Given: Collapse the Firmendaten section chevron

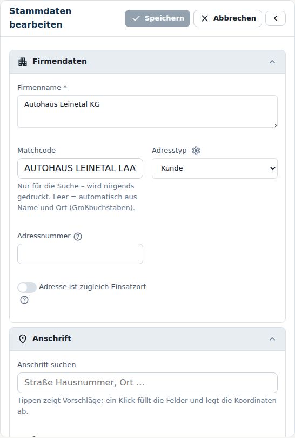Looking at the screenshot, I should [x=272, y=62].
